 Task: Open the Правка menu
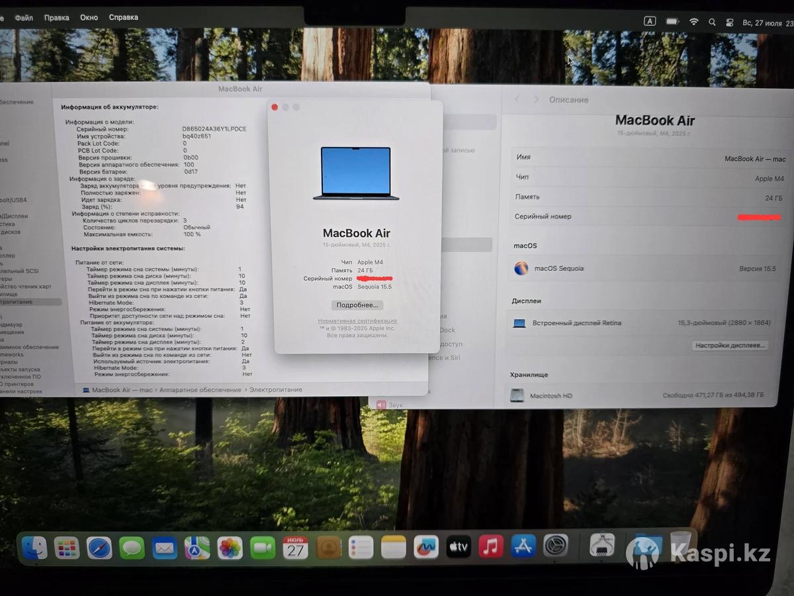[57, 18]
